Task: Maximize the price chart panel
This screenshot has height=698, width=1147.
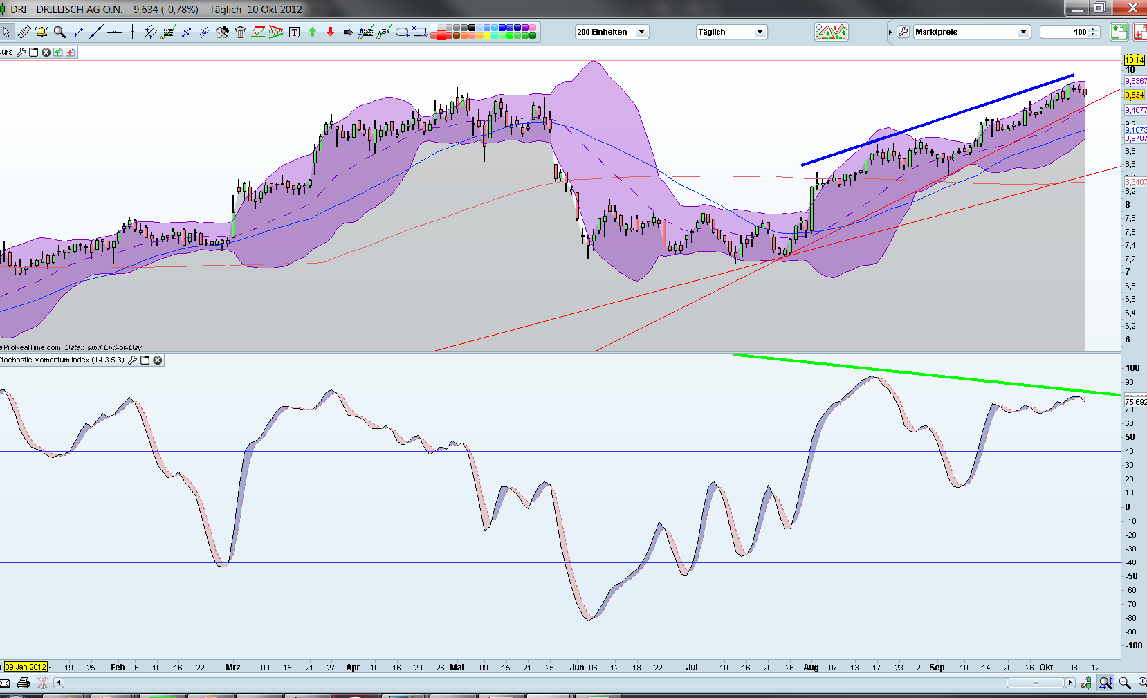Action: tap(34, 52)
